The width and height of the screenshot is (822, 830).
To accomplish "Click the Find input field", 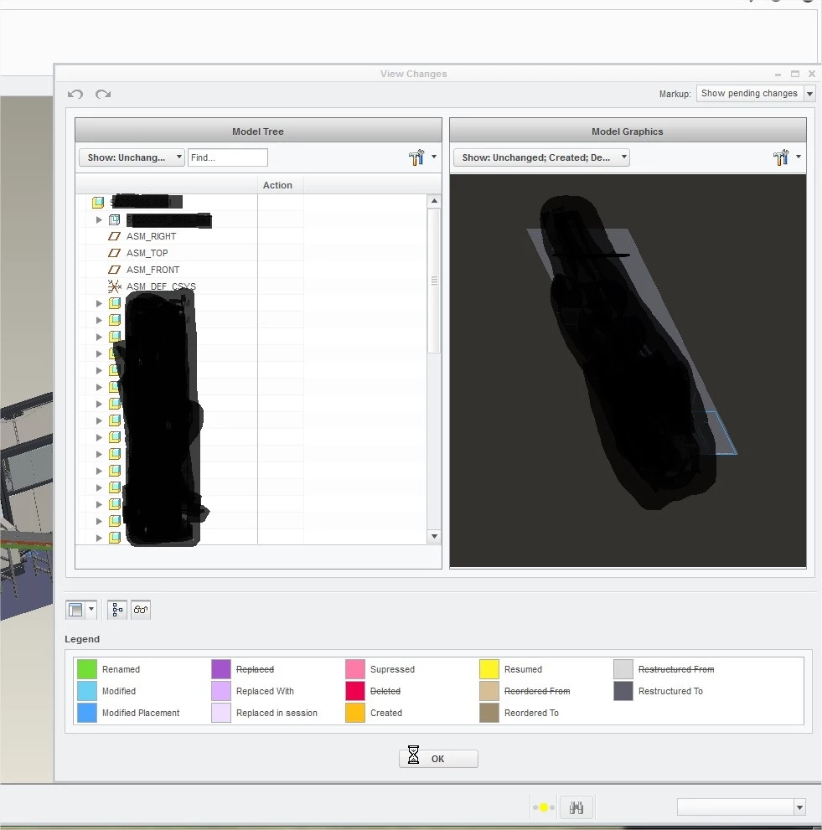I will pos(228,157).
